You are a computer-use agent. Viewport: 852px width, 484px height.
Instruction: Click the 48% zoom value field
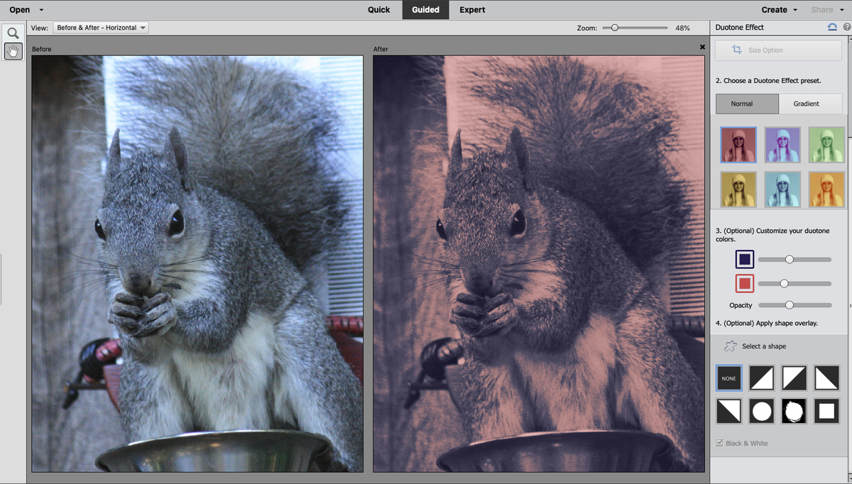tap(682, 28)
